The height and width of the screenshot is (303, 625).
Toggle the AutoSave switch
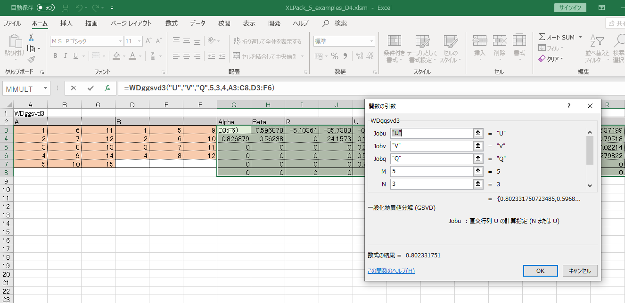46,8
